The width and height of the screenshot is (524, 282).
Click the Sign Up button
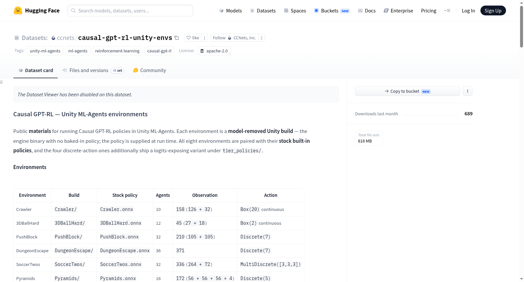point(493,10)
